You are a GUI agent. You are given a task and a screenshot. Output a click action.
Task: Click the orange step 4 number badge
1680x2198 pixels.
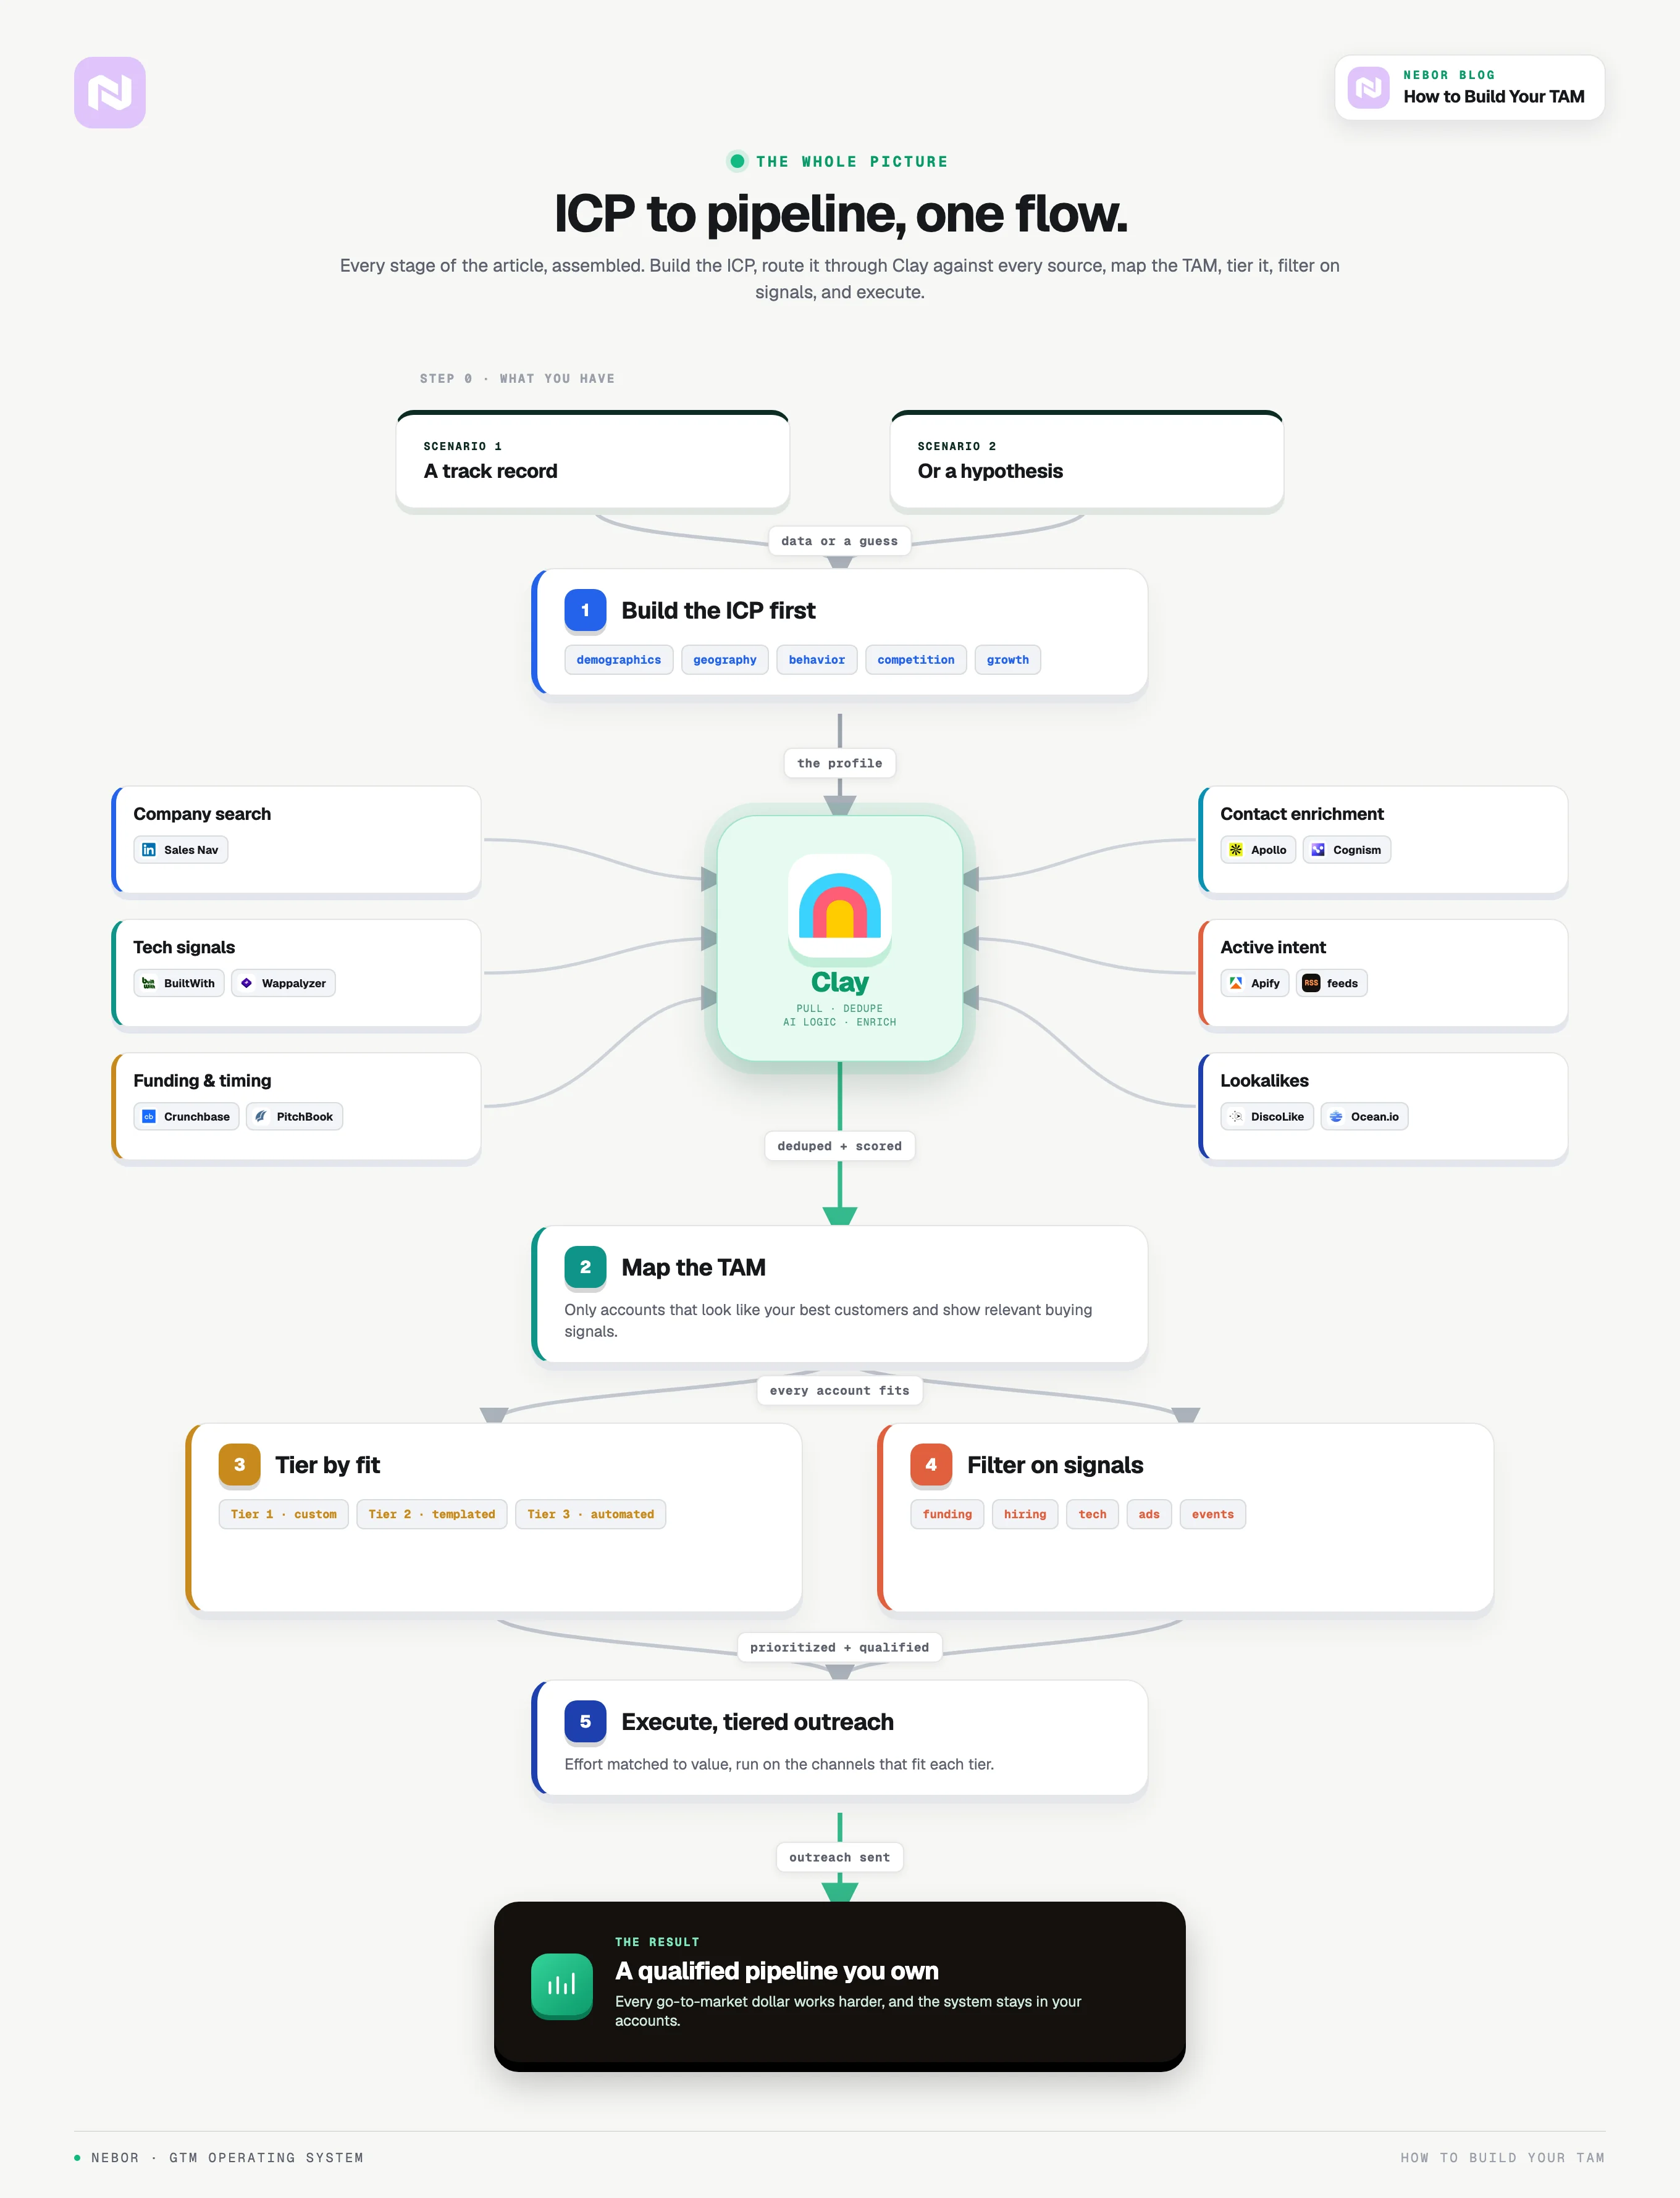pos(931,1465)
